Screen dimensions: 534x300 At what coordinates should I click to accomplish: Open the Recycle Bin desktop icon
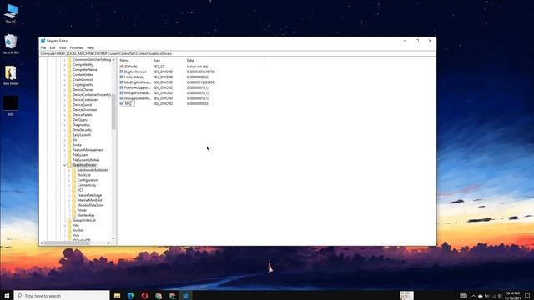(x=11, y=44)
